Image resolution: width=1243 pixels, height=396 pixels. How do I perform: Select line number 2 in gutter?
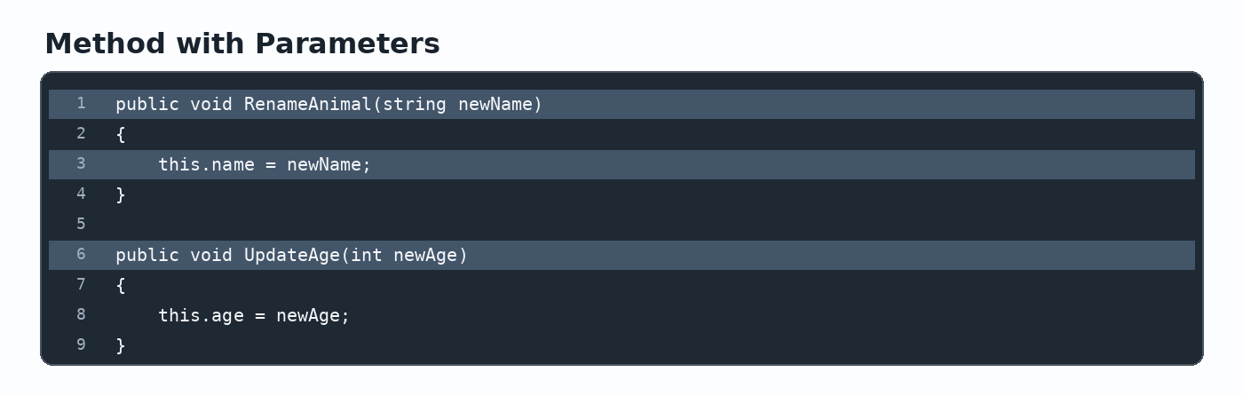[81, 134]
